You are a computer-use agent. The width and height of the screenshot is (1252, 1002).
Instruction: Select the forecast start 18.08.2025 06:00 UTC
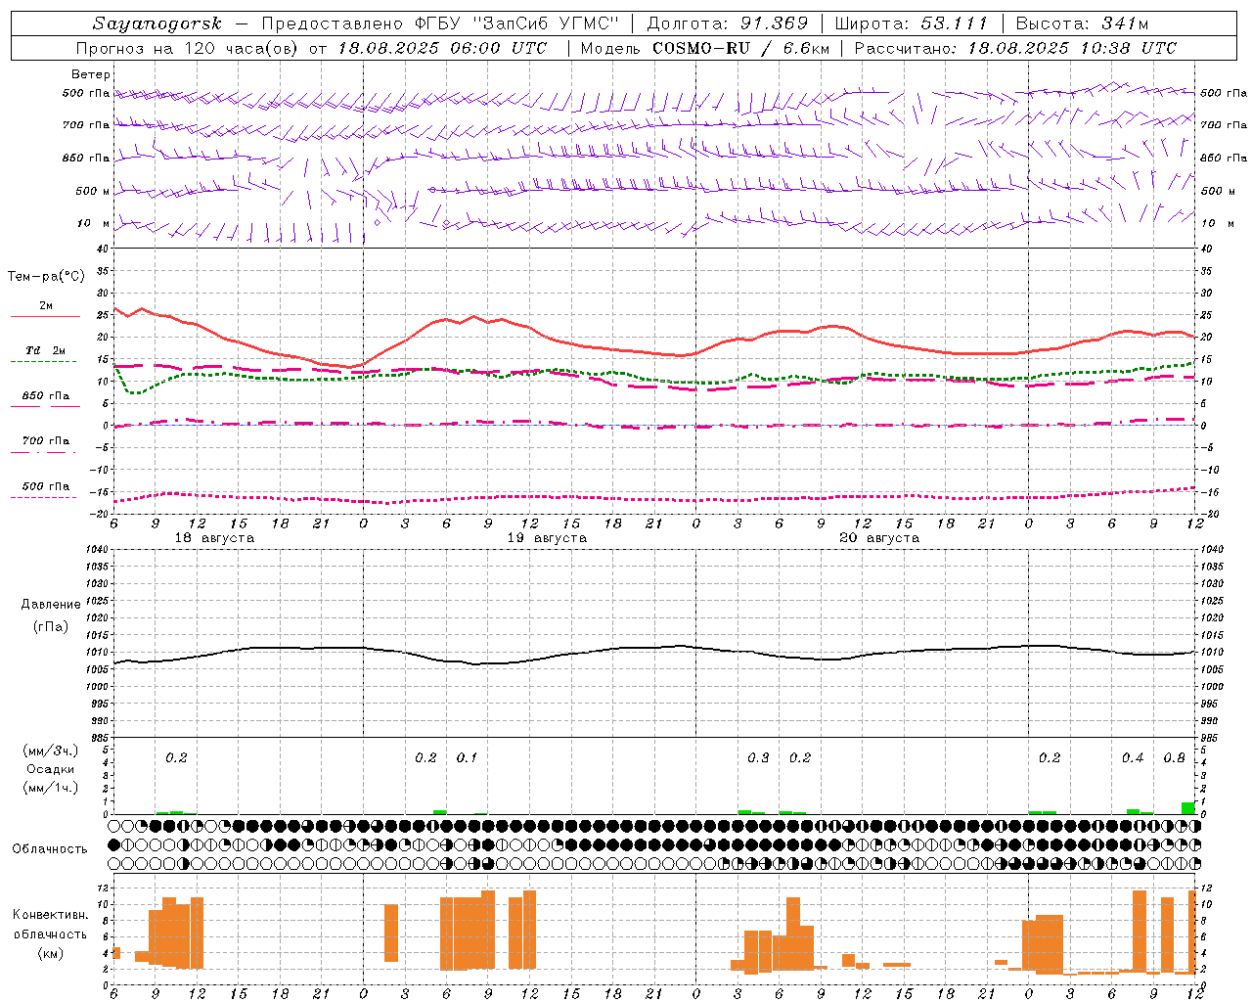(442, 48)
